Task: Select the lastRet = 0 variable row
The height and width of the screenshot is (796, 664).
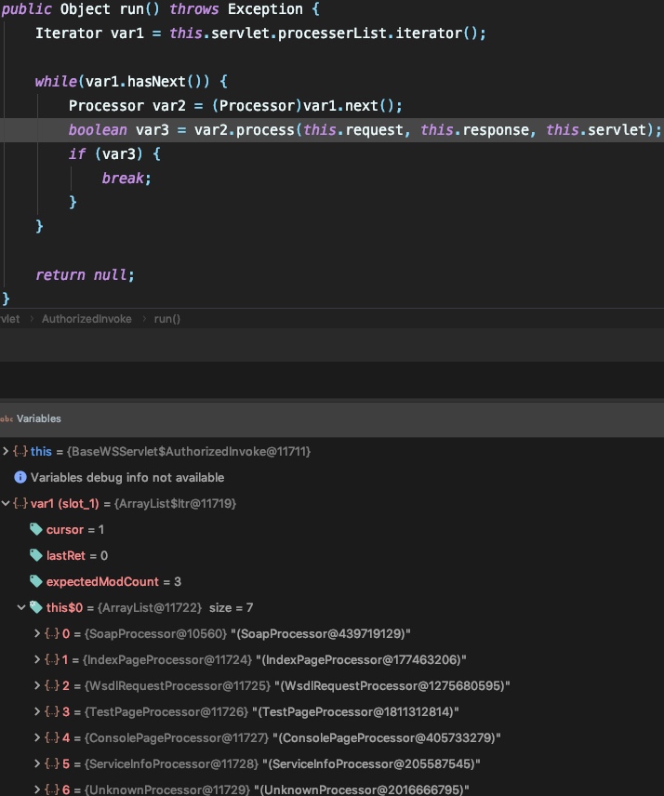Action: 332,555
